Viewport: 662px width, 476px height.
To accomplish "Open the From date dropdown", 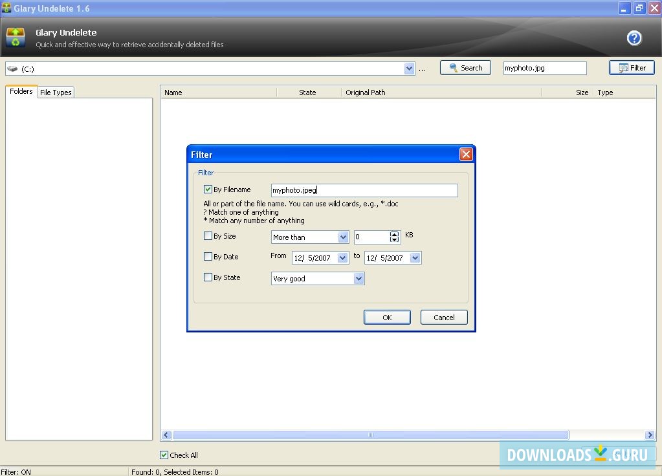I will click(x=344, y=257).
